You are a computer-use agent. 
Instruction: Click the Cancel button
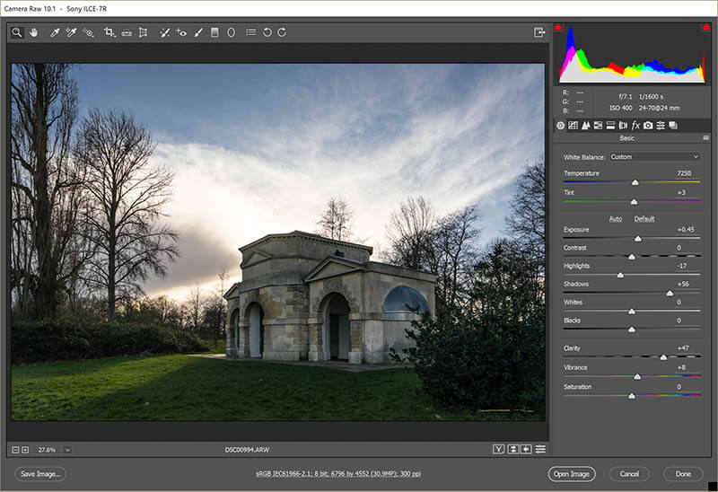pos(629,474)
